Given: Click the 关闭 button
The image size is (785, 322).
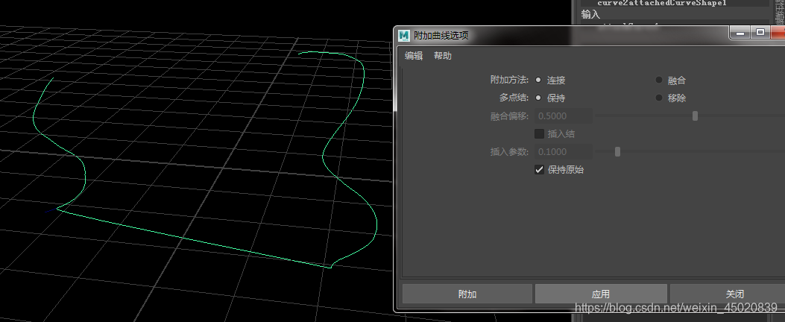Looking at the screenshot, I should click(x=734, y=294).
